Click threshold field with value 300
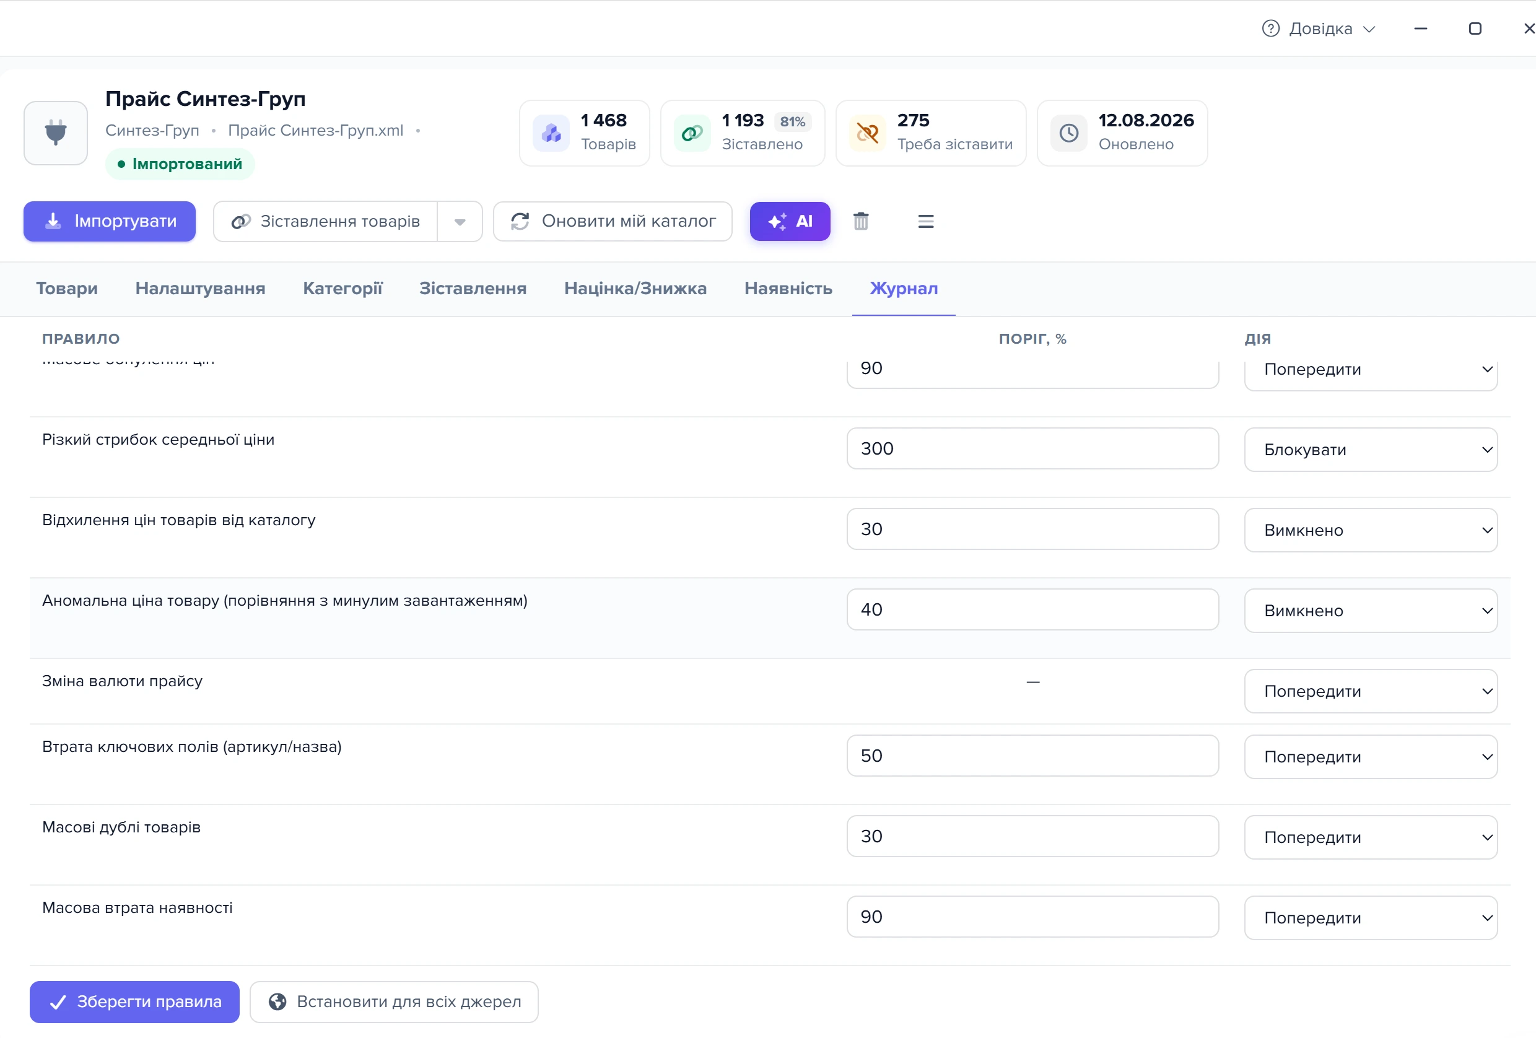The height and width of the screenshot is (1038, 1536). pyautogui.click(x=1032, y=448)
